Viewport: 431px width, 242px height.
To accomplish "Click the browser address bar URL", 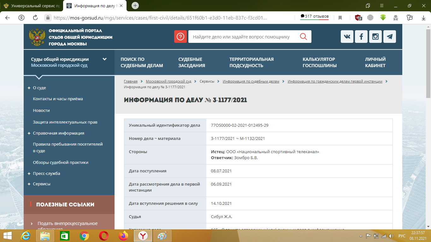I will click(x=160, y=18).
